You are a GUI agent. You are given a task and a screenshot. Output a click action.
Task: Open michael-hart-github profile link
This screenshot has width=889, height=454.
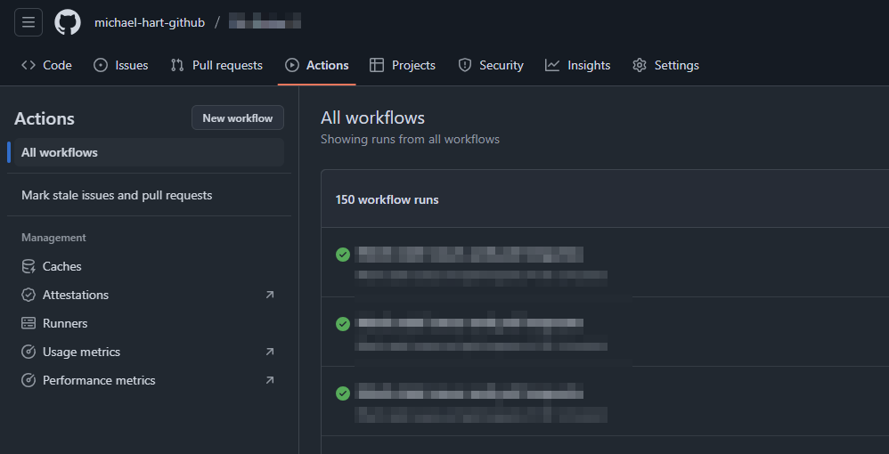point(150,22)
